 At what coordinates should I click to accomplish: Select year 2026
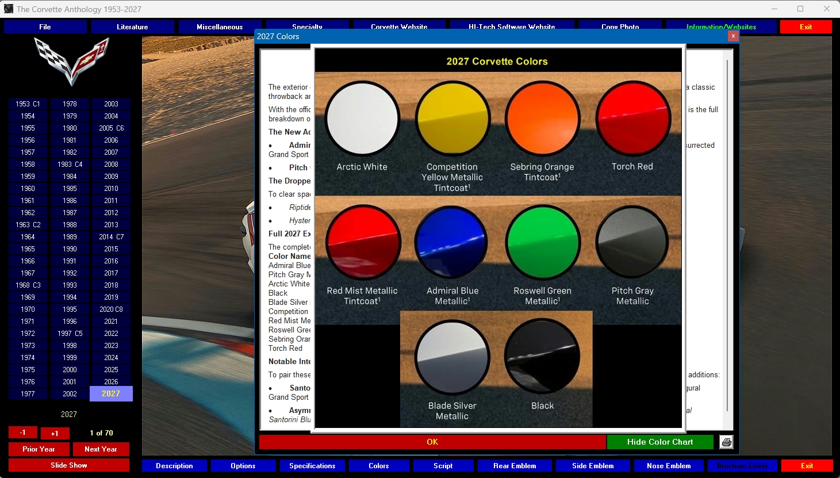point(111,382)
